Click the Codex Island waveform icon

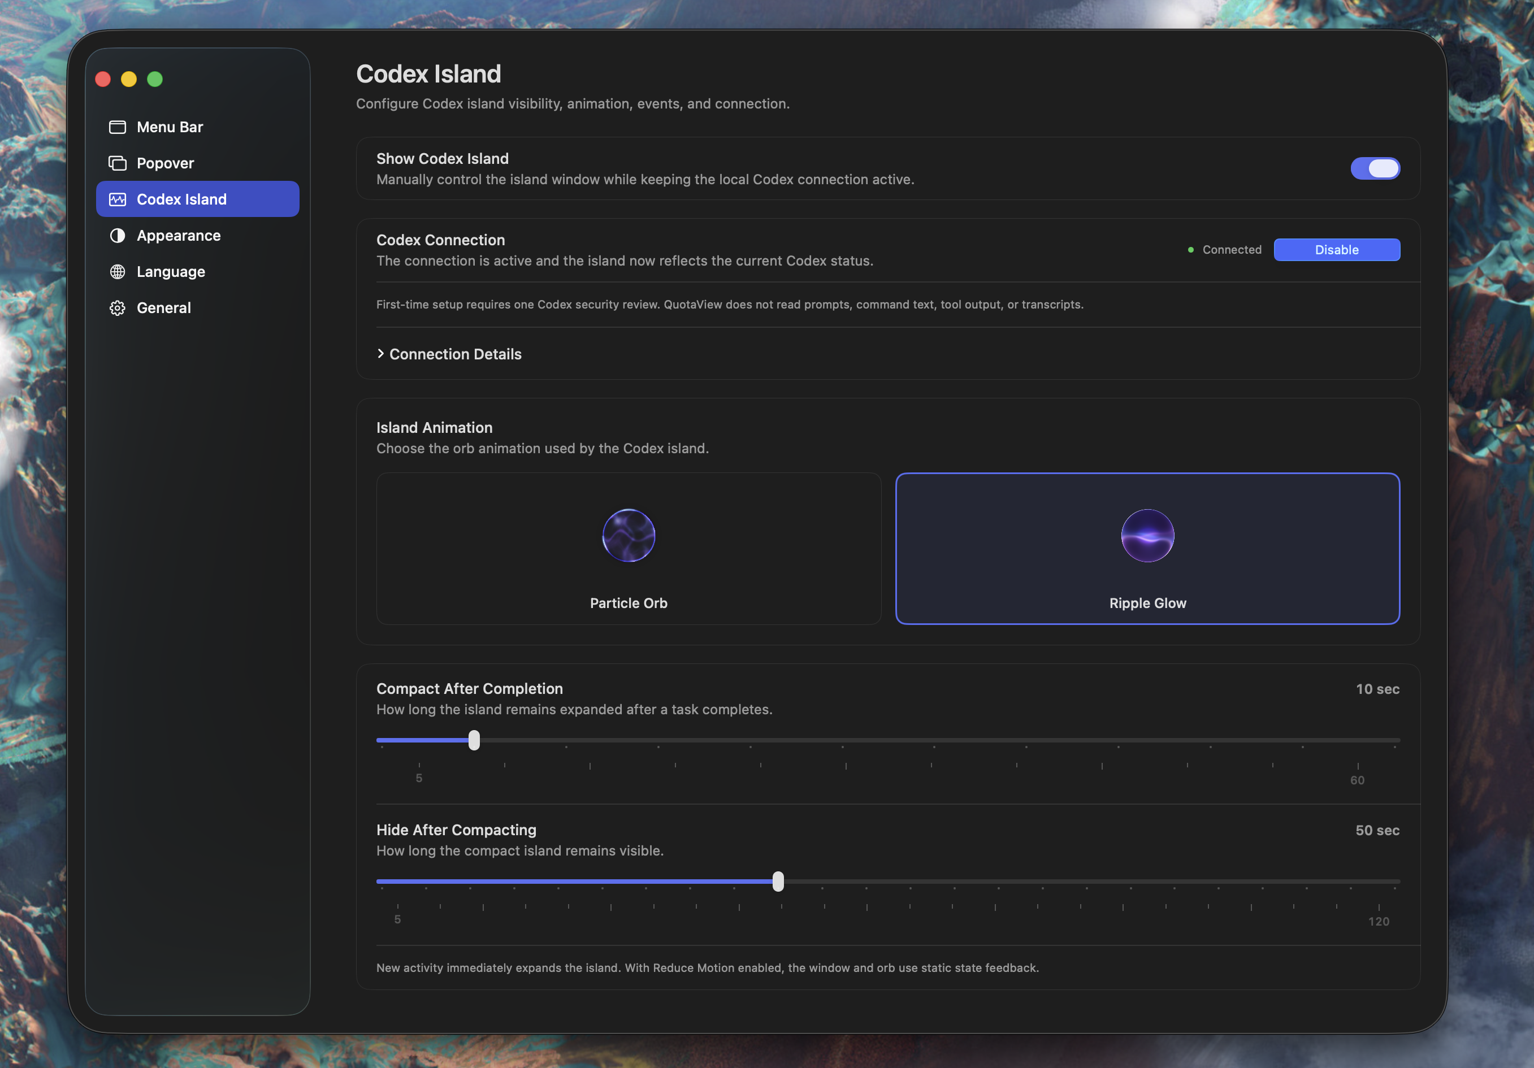pyautogui.click(x=118, y=199)
